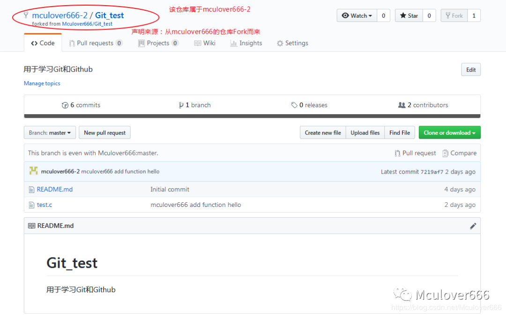Open the mculover666-2 owner link
506x316 pixels.
point(60,15)
